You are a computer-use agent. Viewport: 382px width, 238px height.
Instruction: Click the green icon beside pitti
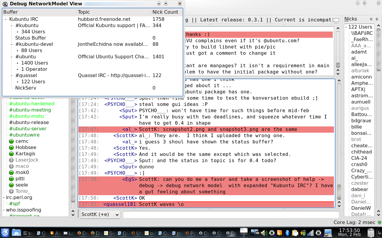pyautogui.click(x=11, y=179)
